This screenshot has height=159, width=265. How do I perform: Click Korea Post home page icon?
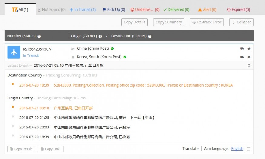[x=249, y=57]
